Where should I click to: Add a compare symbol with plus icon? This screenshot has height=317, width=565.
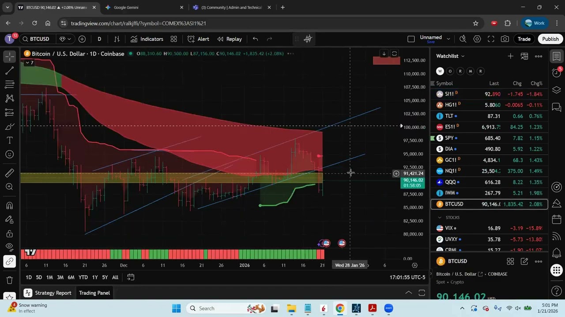82,39
